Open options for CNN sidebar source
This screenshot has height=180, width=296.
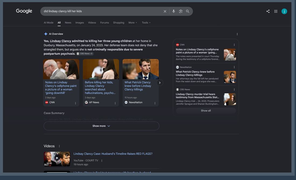pos(234,45)
